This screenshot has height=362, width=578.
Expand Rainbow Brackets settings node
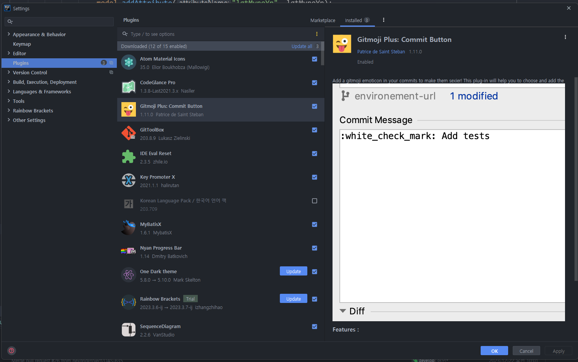click(x=9, y=111)
